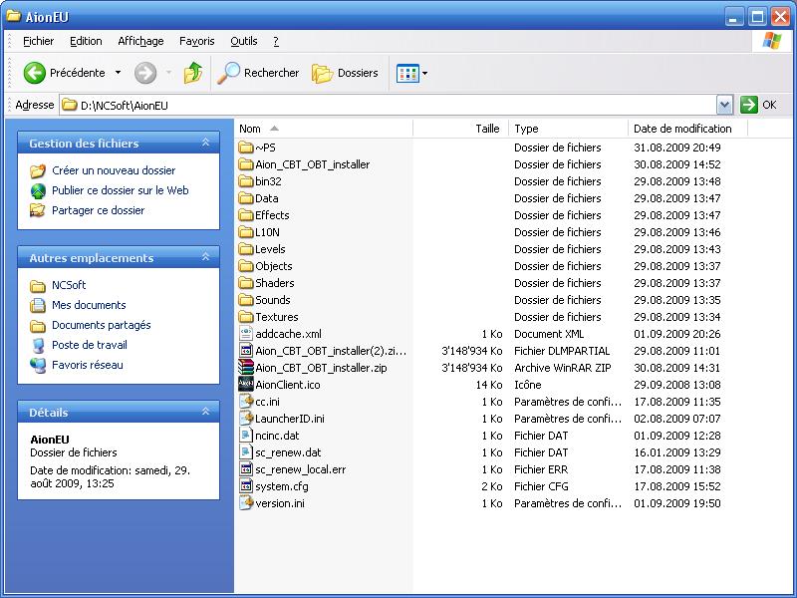Select the LauncherID.ini file icon
The image size is (797, 598).
pos(246,419)
